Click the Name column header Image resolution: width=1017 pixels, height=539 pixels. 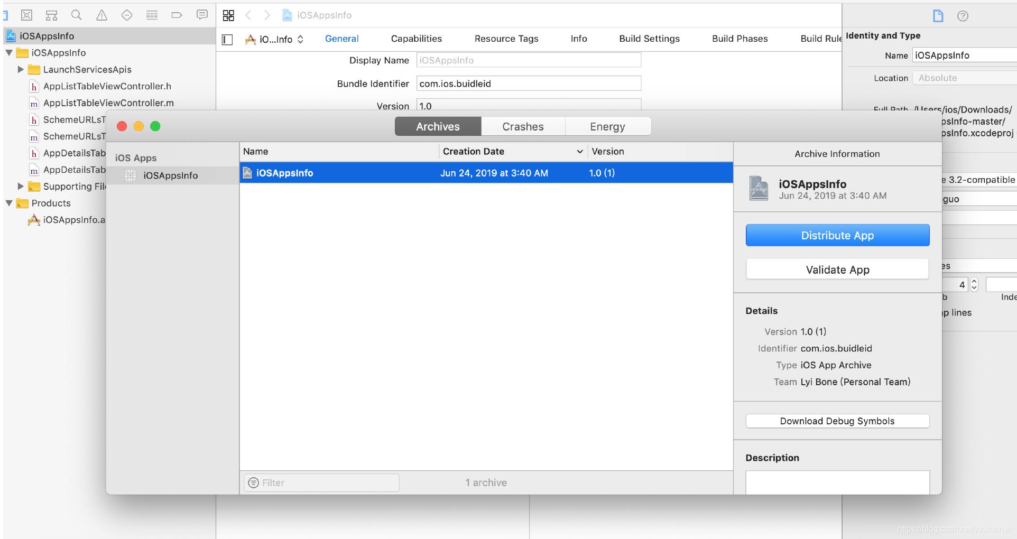coord(339,152)
